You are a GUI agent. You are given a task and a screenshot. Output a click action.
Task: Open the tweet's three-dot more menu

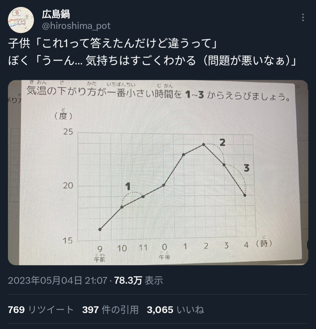click(x=303, y=18)
